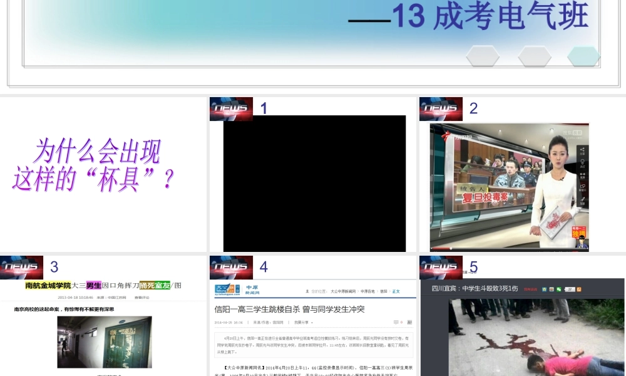Click the share count bubble showing 27
This screenshot has width=626, height=376.
[x=570, y=290]
